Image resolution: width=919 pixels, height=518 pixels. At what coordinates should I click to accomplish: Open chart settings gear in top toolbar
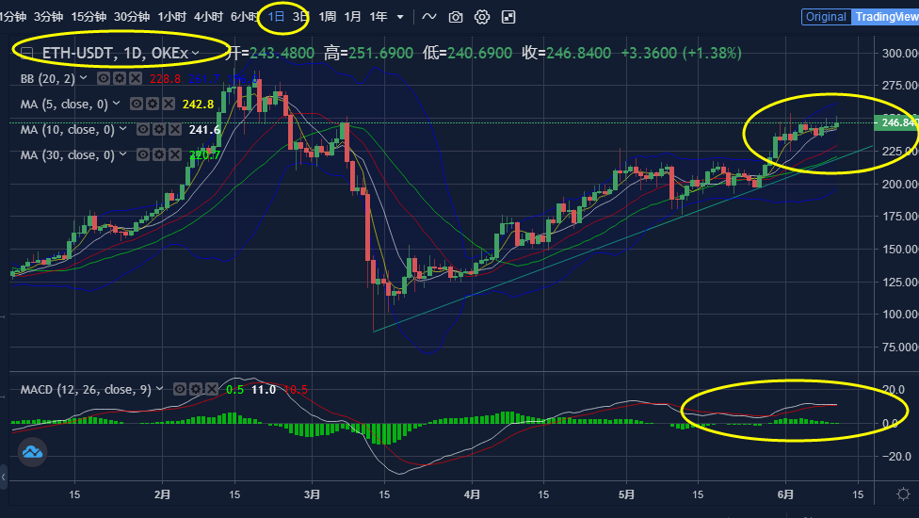(x=482, y=17)
